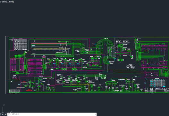This screenshot has width=169, height=116.
Task: Open viewport controls [-] menu
Action: 1,2
